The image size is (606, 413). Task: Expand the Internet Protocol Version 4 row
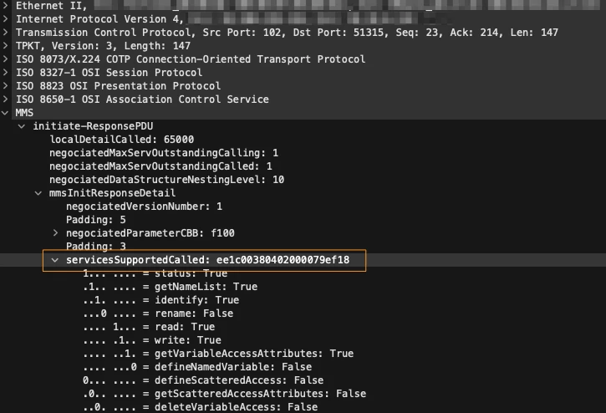point(7,19)
